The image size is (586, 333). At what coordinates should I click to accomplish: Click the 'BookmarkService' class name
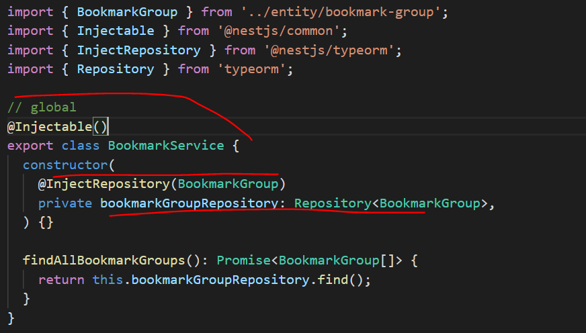[166, 146]
